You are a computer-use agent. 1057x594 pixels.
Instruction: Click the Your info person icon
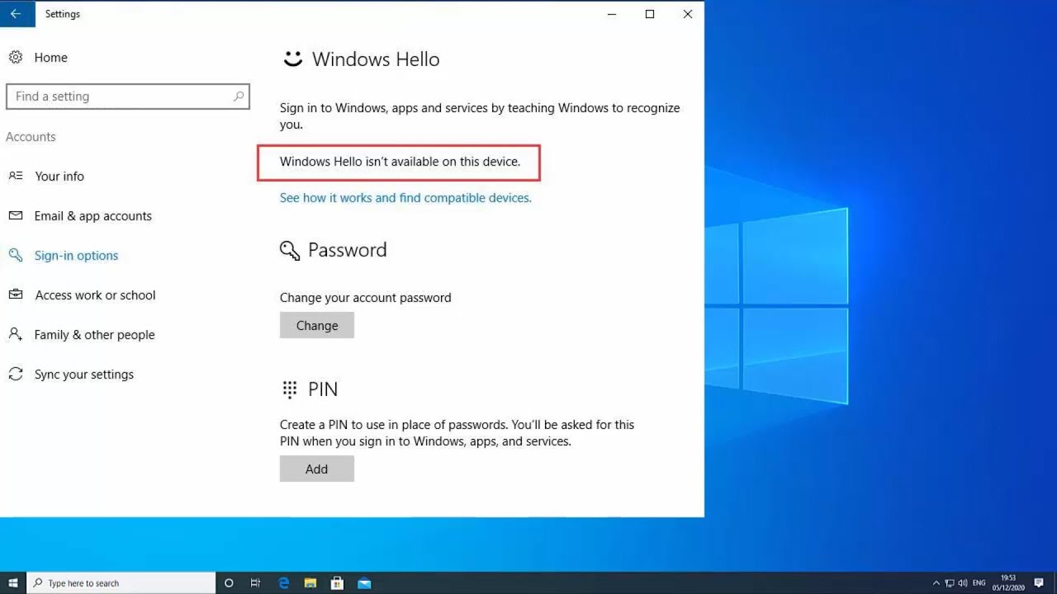click(x=16, y=176)
